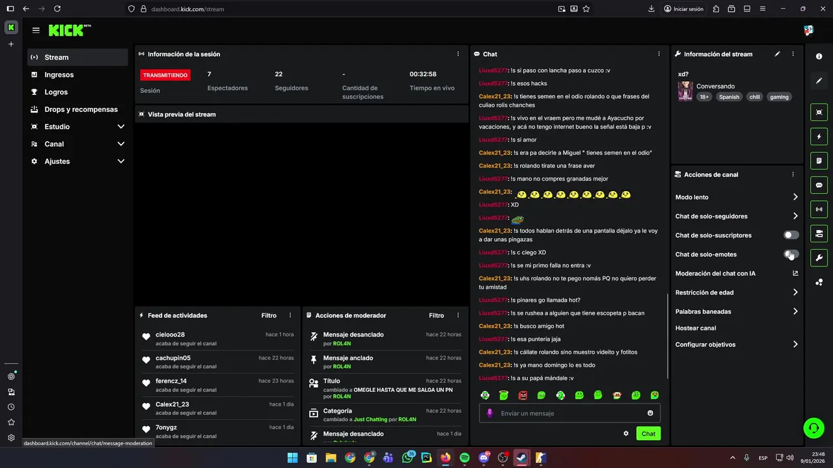
Task: Open Restricción de edad options
Action: point(737,292)
